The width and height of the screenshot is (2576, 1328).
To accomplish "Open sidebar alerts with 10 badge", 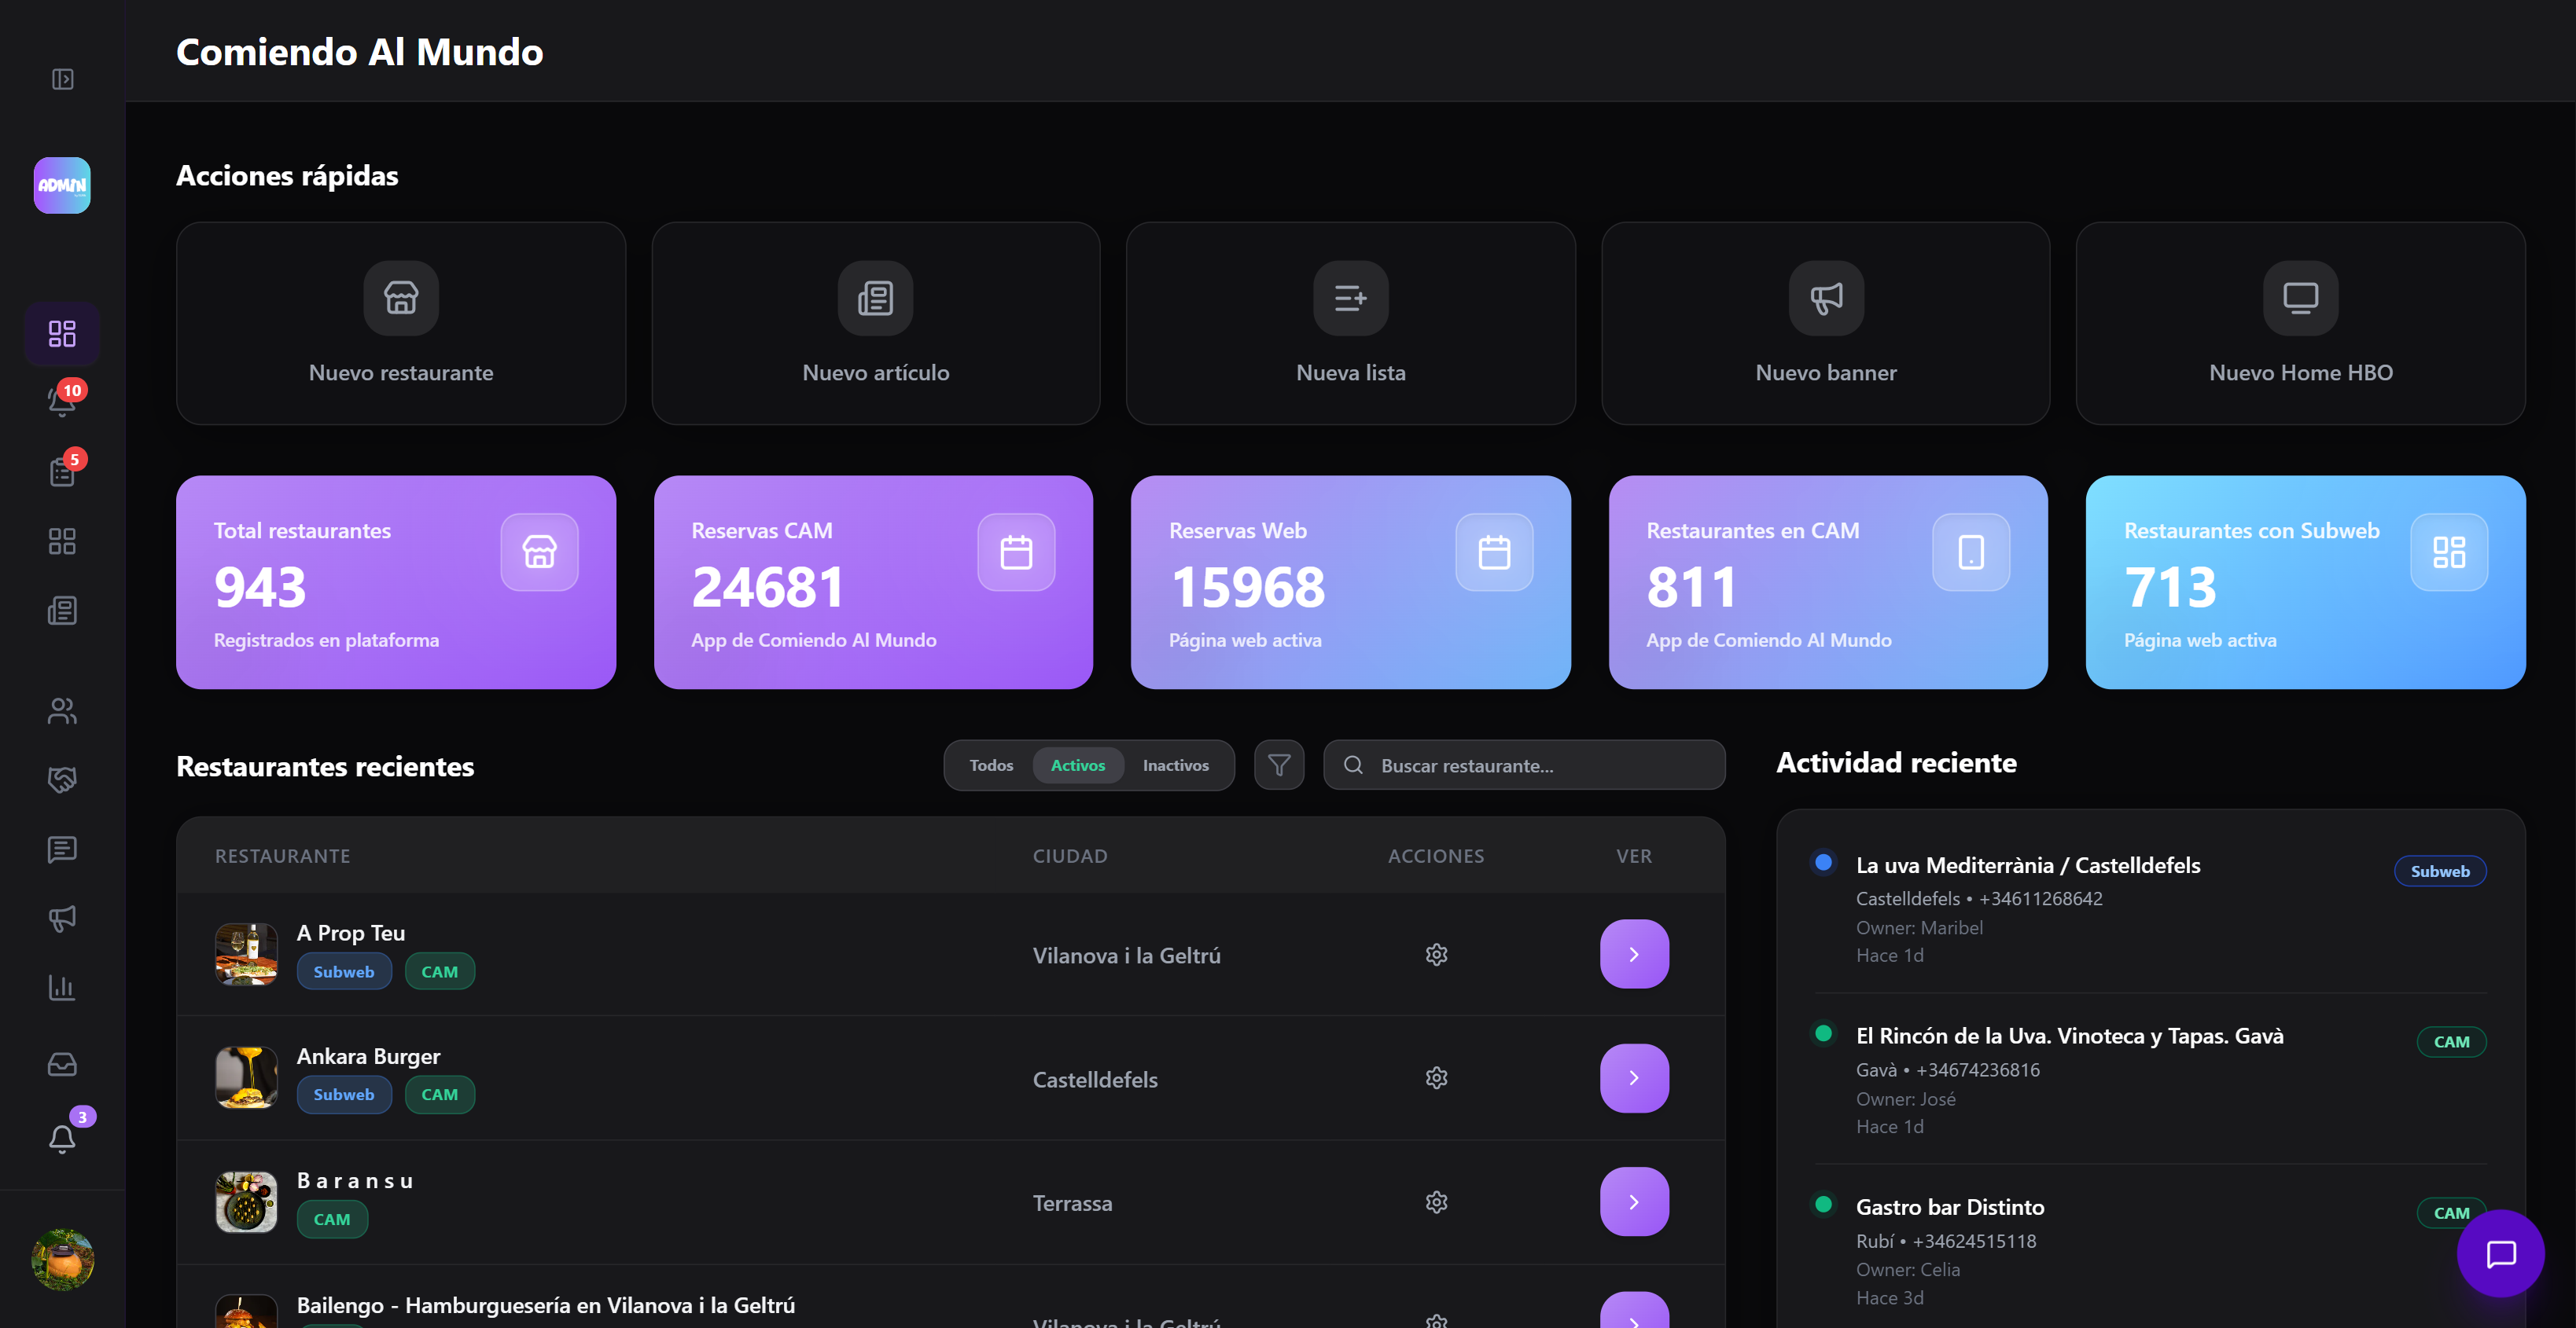I will click(62, 402).
